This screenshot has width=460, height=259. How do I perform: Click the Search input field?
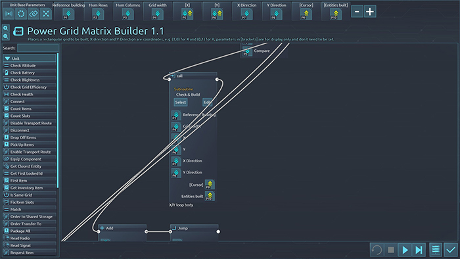coord(37,48)
